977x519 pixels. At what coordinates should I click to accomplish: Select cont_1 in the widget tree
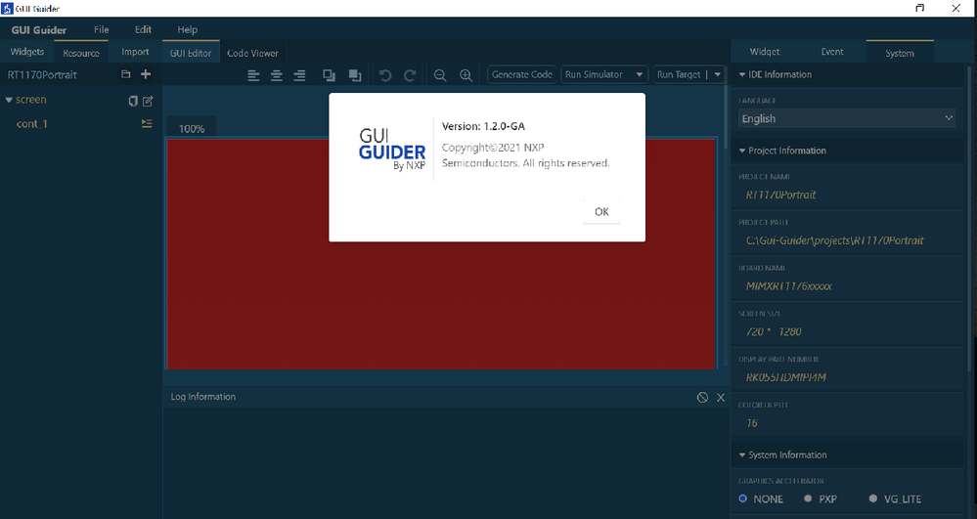point(31,124)
